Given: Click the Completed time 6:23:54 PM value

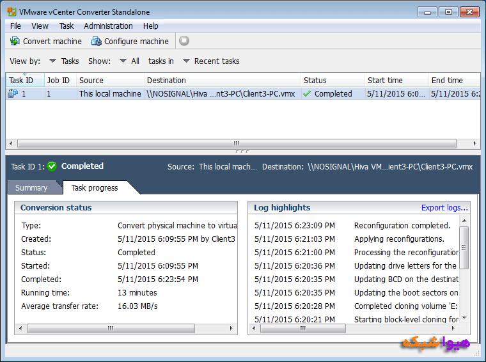Looking at the screenshot, I should coord(158,279).
